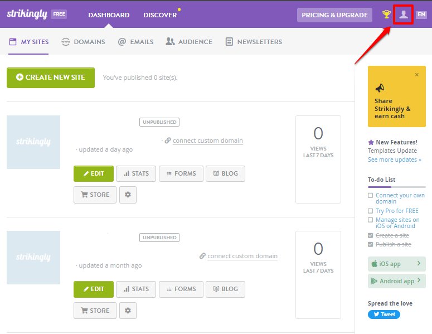This screenshot has height=334, width=432.
Task: Connect custom domain for site updated a month ago
Action: click(x=242, y=256)
